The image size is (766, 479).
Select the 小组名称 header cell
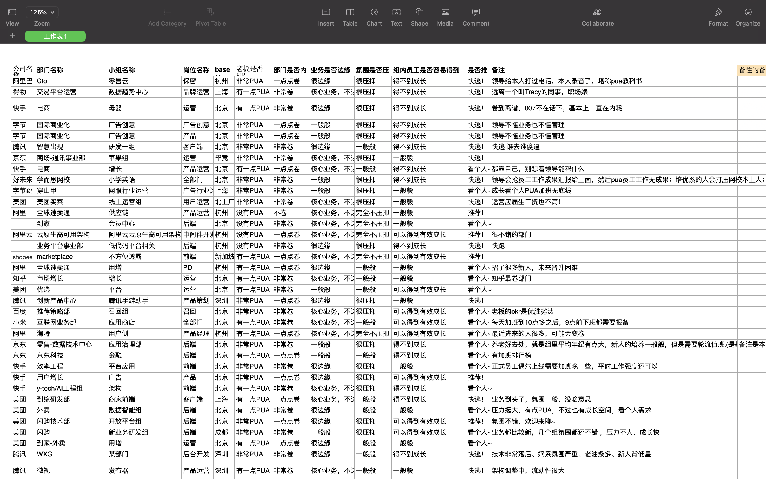tap(144, 70)
